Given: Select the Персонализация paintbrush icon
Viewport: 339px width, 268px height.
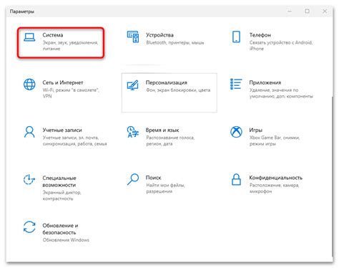Looking at the screenshot, I should click(x=133, y=85).
